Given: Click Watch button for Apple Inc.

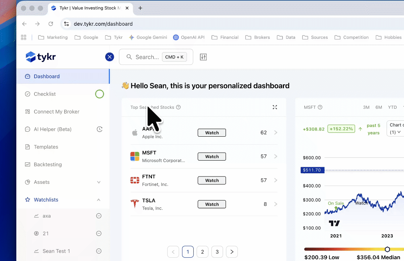Looking at the screenshot, I should 212,133.
